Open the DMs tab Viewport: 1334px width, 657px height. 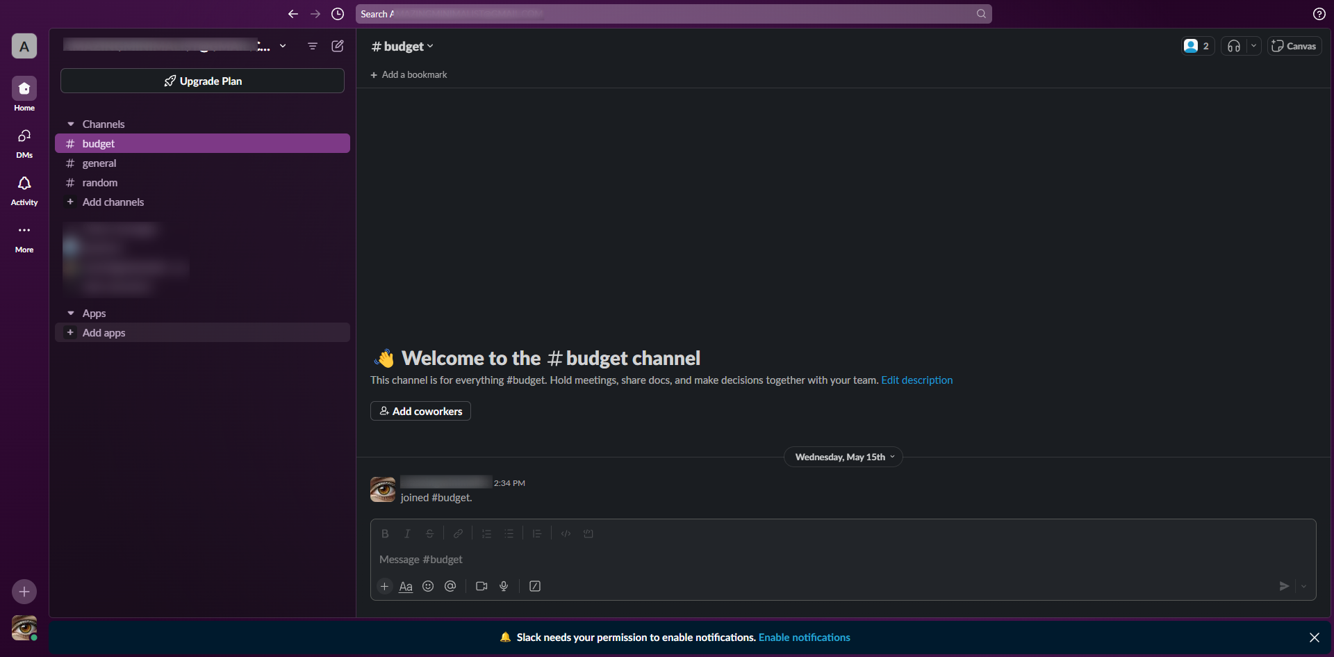[x=24, y=143]
